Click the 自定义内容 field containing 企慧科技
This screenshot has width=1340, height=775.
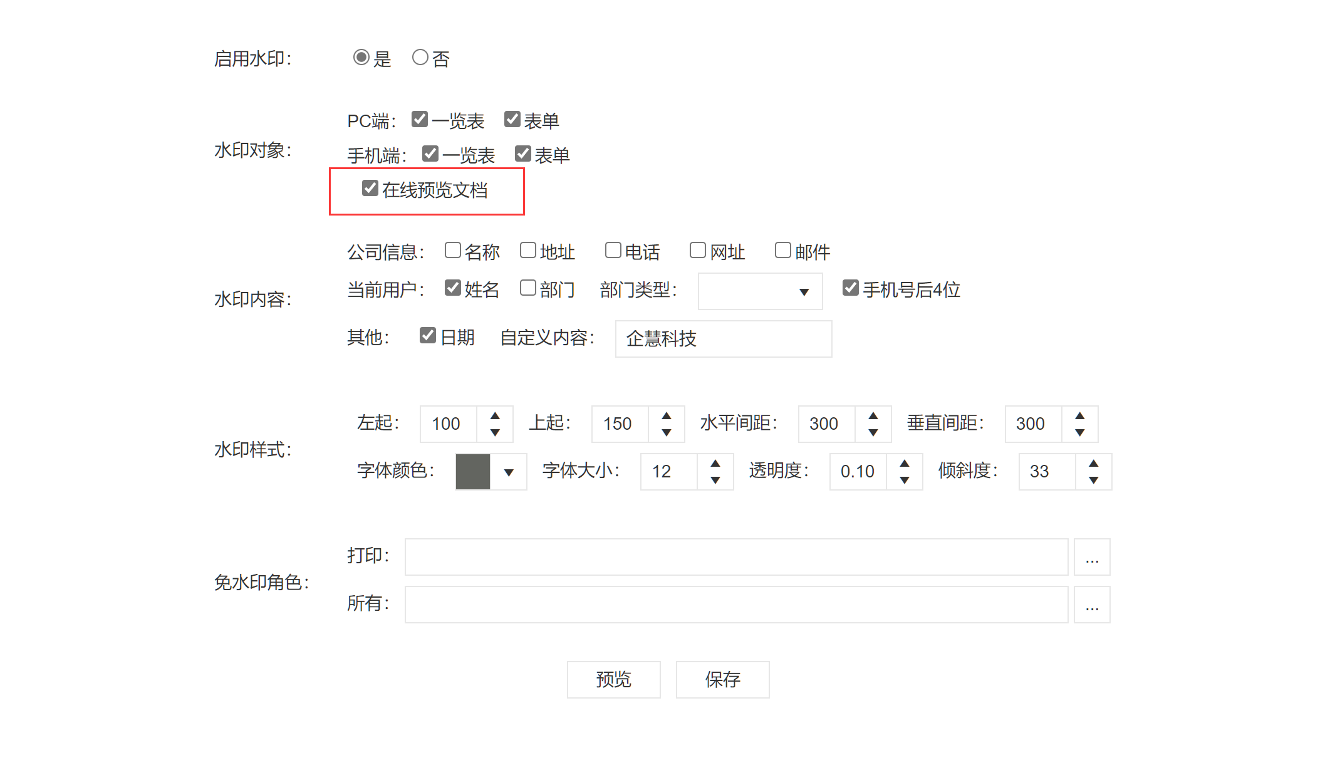724,339
